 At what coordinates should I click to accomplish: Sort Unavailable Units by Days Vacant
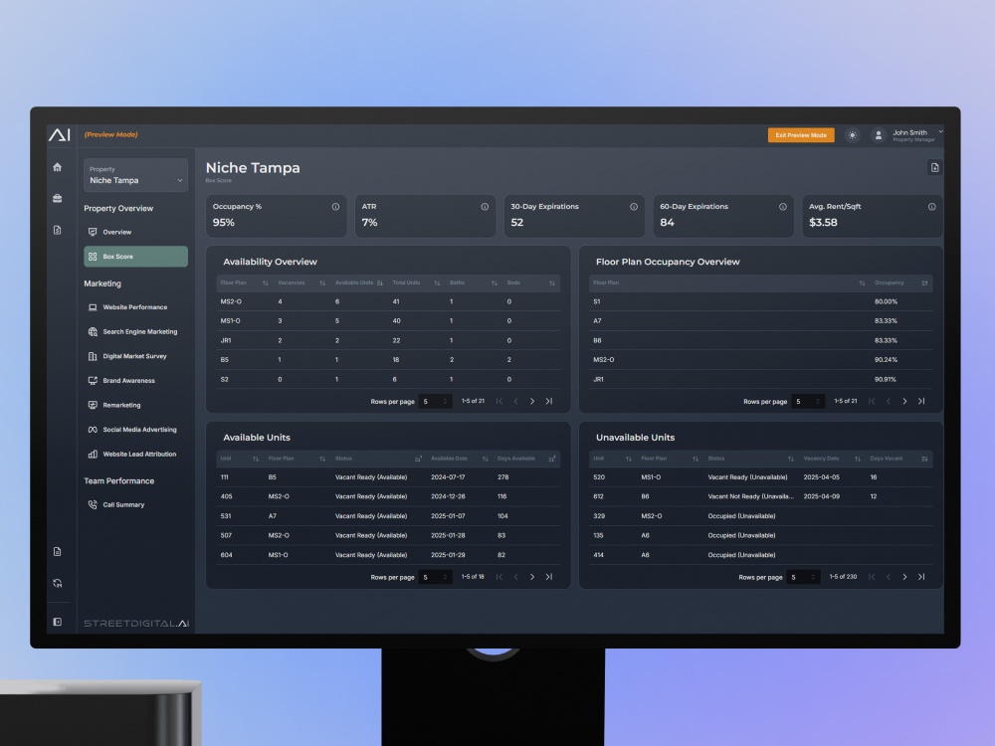pos(924,459)
